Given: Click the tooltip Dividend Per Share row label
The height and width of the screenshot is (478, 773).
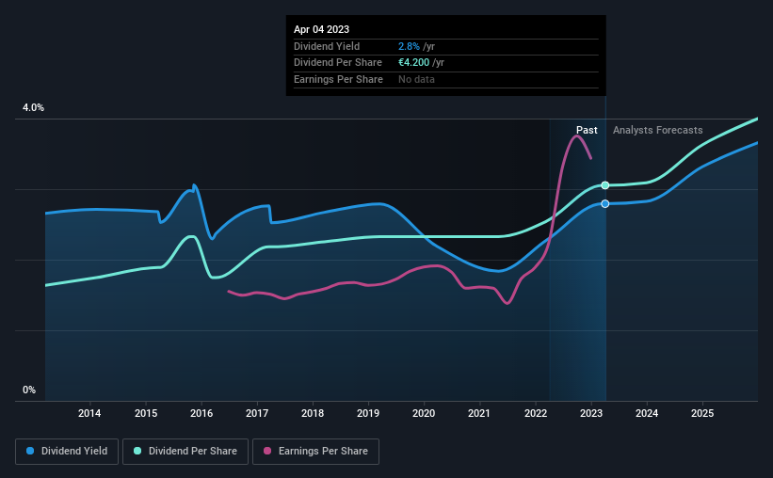Looking at the screenshot, I should (338, 63).
